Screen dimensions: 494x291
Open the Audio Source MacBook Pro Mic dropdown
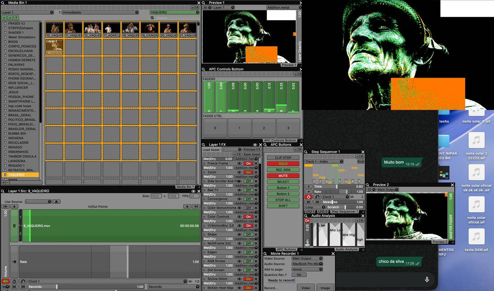pos(307,264)
